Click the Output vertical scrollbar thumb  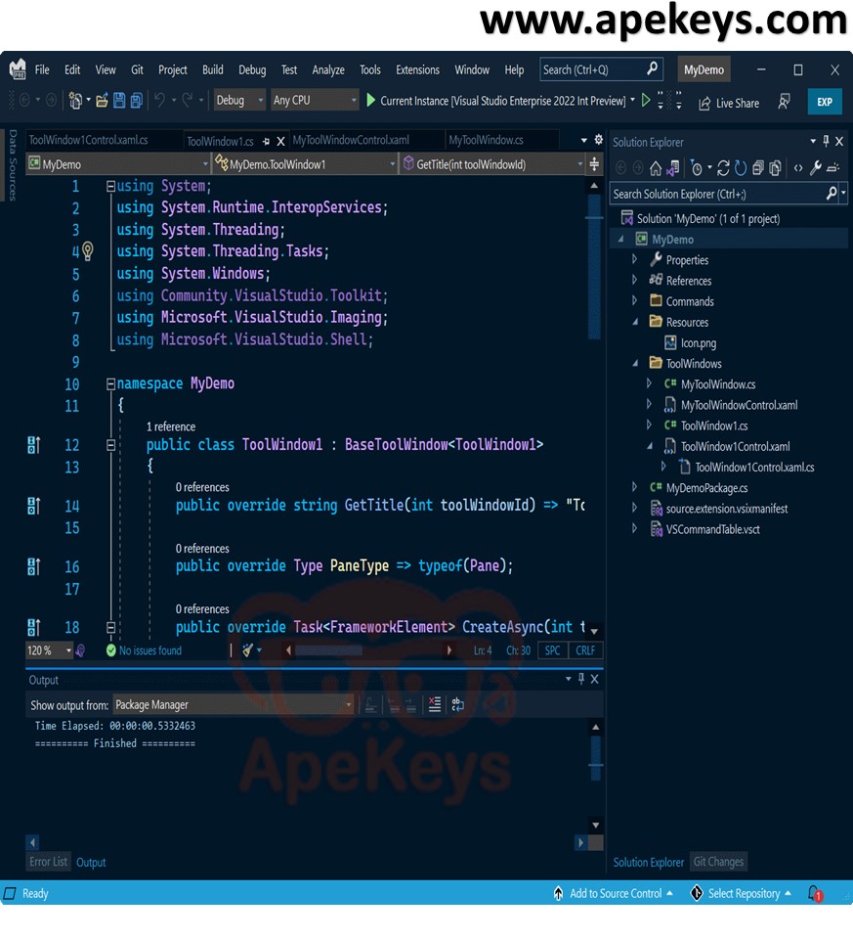596,757
